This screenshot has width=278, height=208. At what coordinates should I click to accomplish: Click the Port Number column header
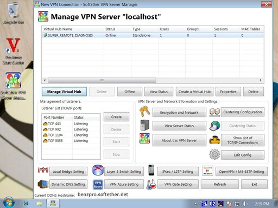57,117
